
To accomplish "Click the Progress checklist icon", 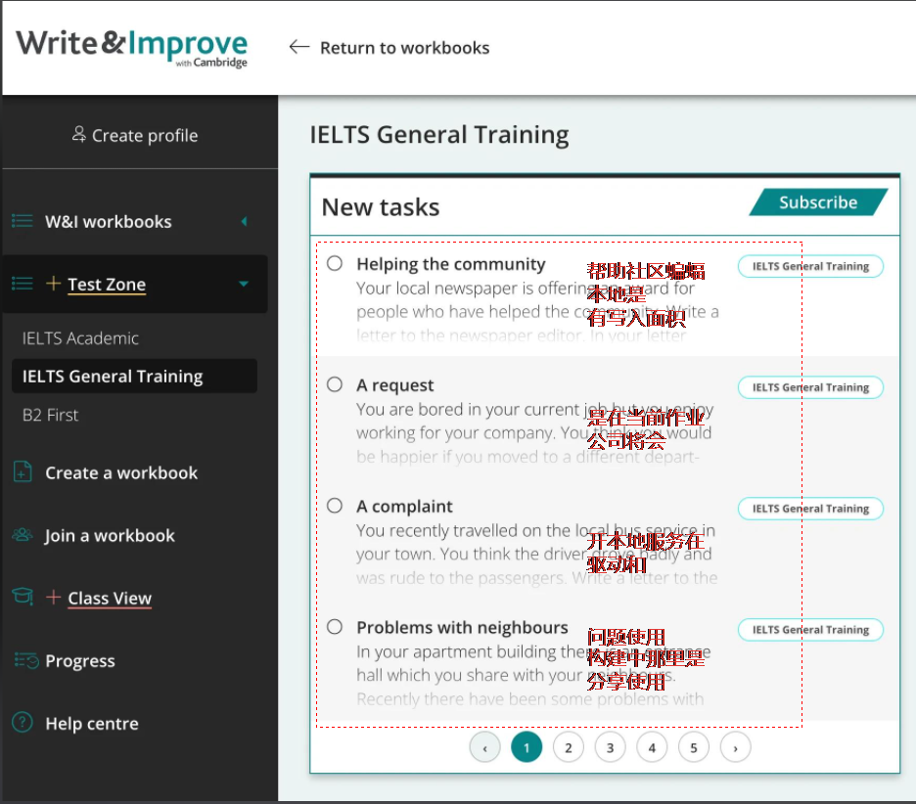I will point(25,660).
